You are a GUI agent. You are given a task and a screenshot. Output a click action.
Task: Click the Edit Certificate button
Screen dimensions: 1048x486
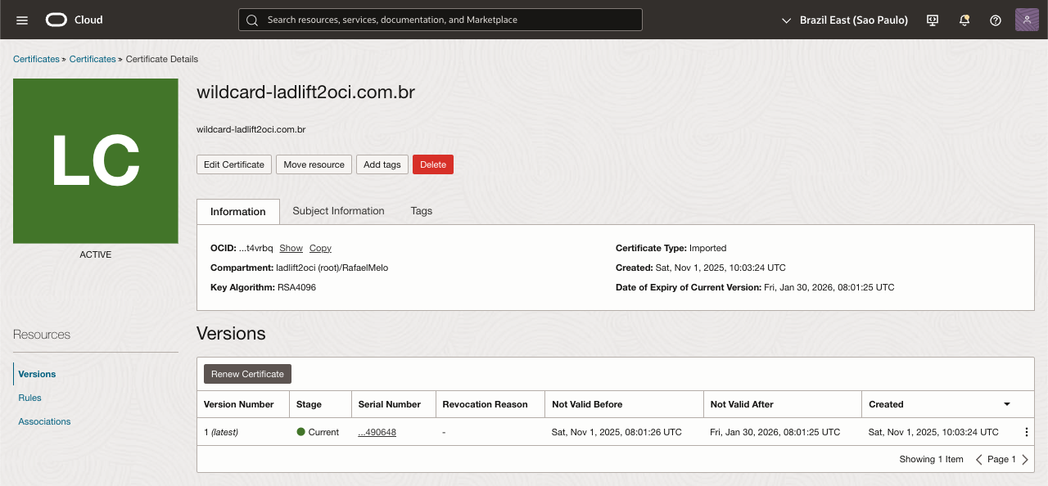(234, 164)
